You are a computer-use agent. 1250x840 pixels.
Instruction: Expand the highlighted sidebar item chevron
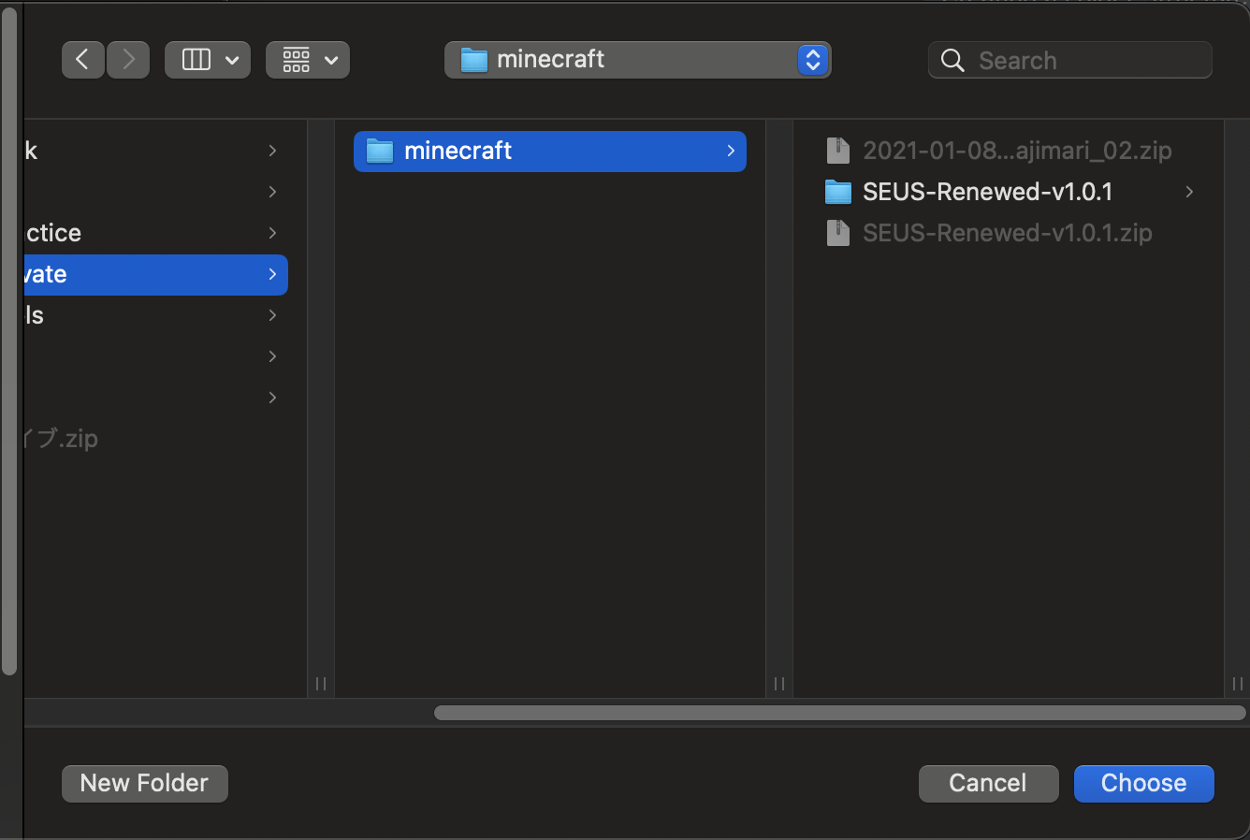pos(271,274)
